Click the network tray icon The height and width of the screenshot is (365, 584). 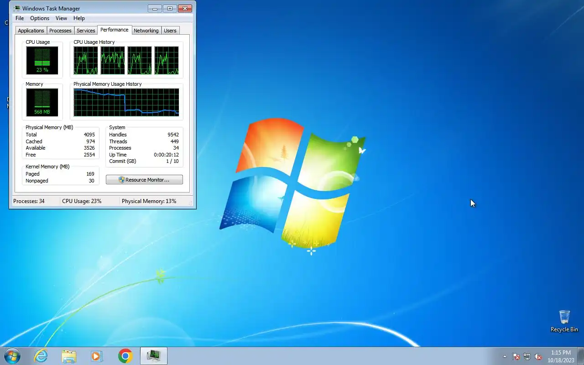(527, 357)
